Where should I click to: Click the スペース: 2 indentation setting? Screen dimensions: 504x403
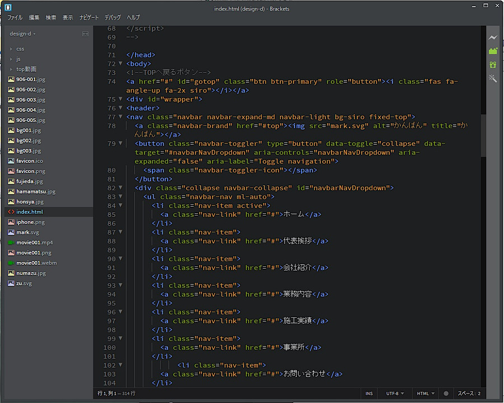469,393
